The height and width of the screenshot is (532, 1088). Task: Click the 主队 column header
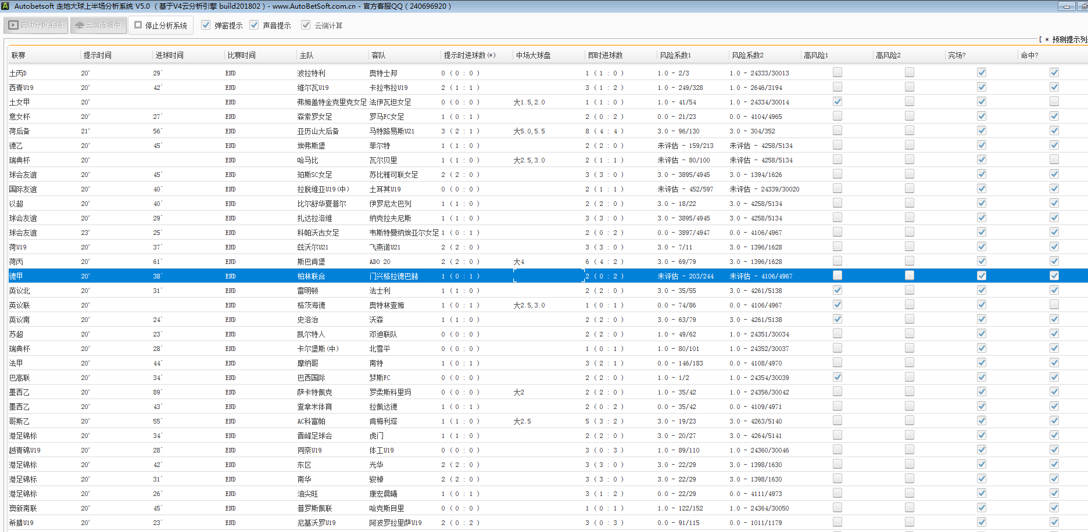(x=306, y=55)
